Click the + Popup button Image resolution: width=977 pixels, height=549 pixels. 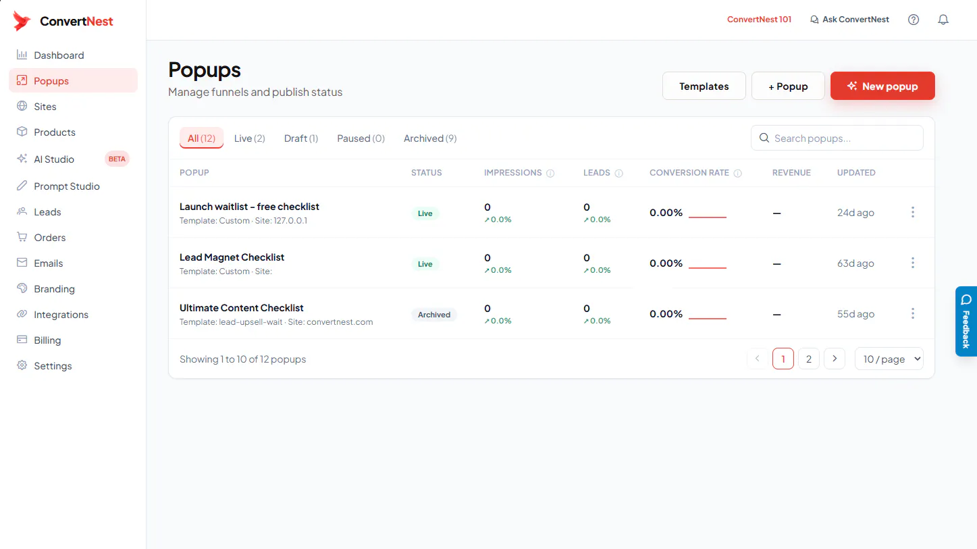[788, 86]
